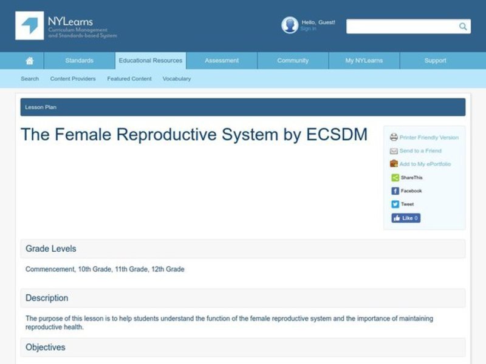This screenshot has width=486, height=364.
Task: Open the Educational Resources tab
Action: coord(150,60)
